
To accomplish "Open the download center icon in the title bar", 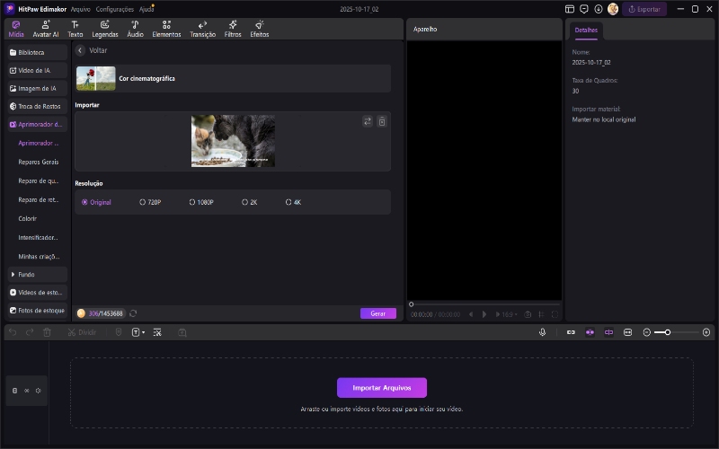I will pyautogui.click(x=599, y=9).
